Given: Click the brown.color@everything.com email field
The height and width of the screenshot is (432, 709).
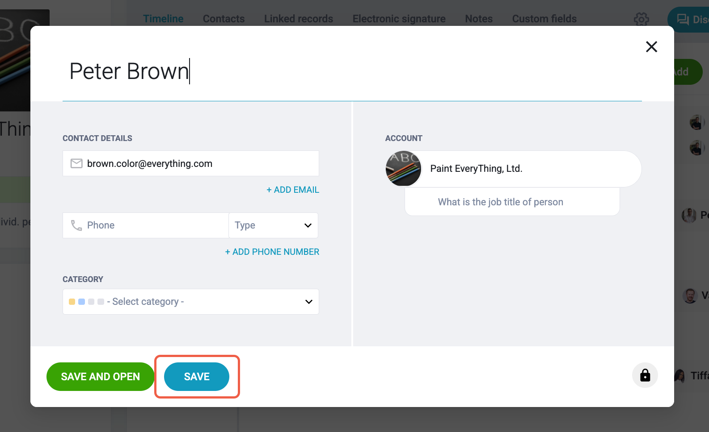Looking at the screenshot, I should 191,163.
